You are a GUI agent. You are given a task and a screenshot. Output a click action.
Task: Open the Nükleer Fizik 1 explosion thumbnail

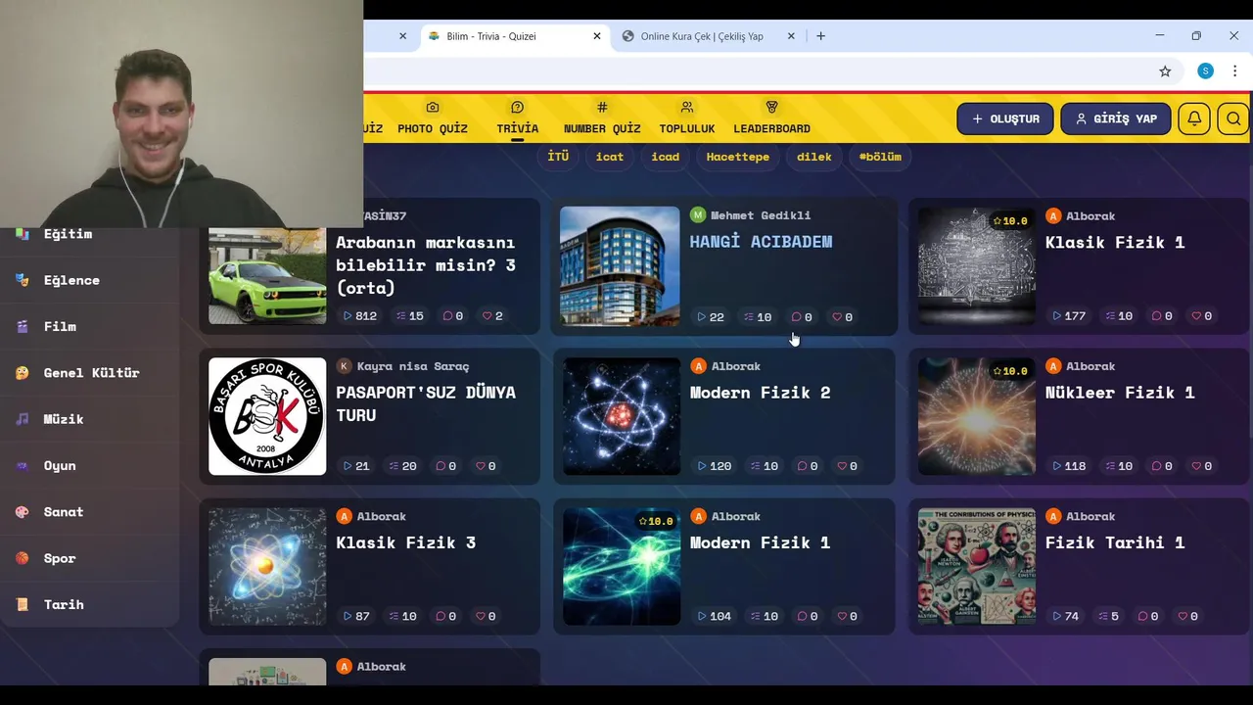click(976, 416)
